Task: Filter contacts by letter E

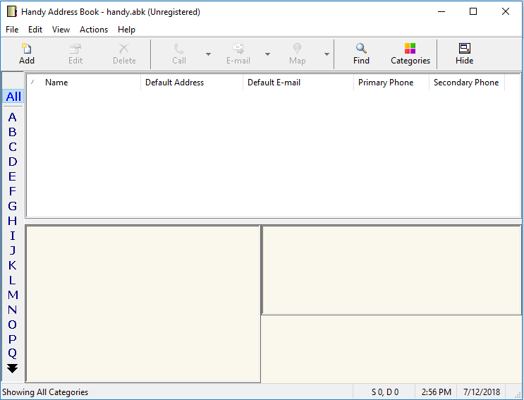Action: pos(13,176)
